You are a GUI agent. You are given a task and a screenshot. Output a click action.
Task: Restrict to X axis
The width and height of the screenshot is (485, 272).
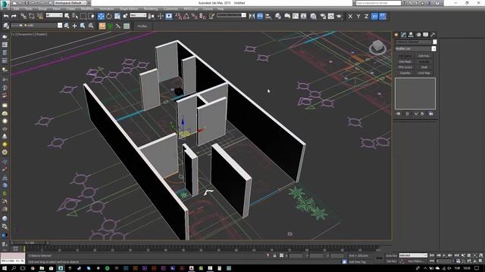coord(350,16)
